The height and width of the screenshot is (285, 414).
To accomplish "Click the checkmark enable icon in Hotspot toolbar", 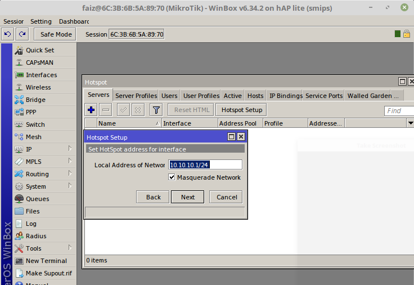I will coord(123,110).
